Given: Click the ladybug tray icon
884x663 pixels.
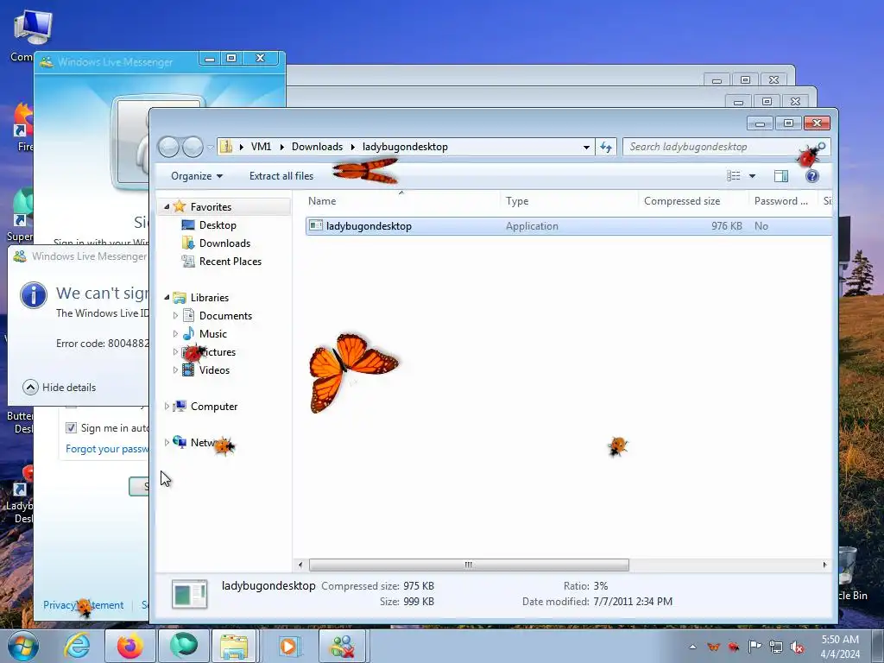Looking at the screenshot, I should [734, 647].
